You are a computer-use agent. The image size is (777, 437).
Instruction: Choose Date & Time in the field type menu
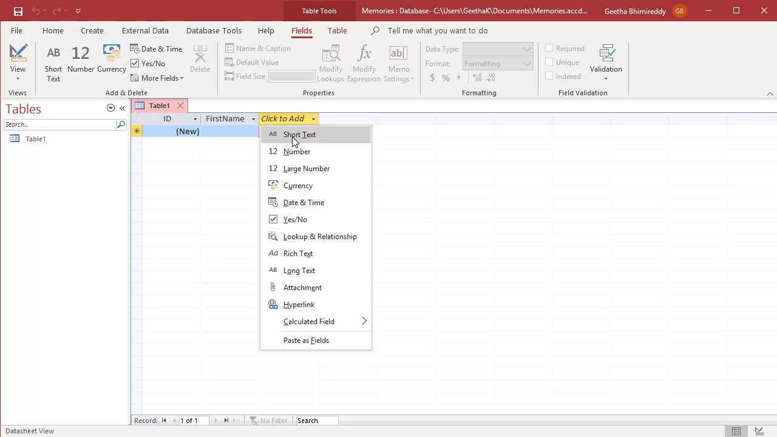pyautogui.click(x=316, y=203)
